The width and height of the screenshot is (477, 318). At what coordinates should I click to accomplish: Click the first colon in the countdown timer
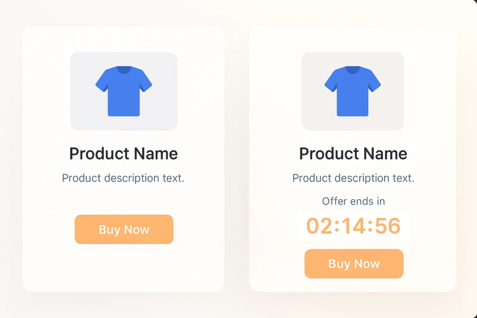336,226
